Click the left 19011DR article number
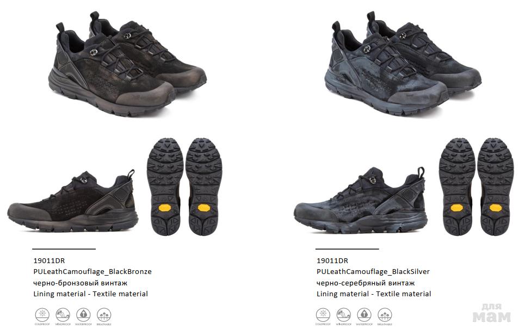Screen dimensions: 519x330 click(x=49, y=260)
